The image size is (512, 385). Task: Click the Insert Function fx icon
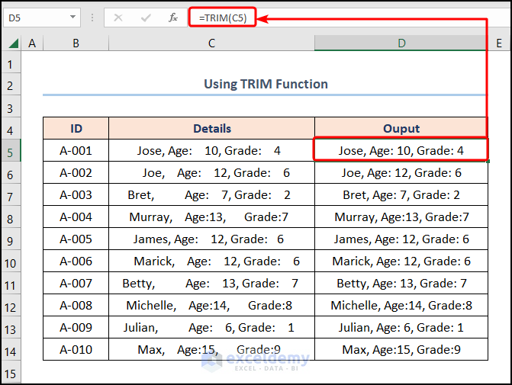tap(173, 17)
